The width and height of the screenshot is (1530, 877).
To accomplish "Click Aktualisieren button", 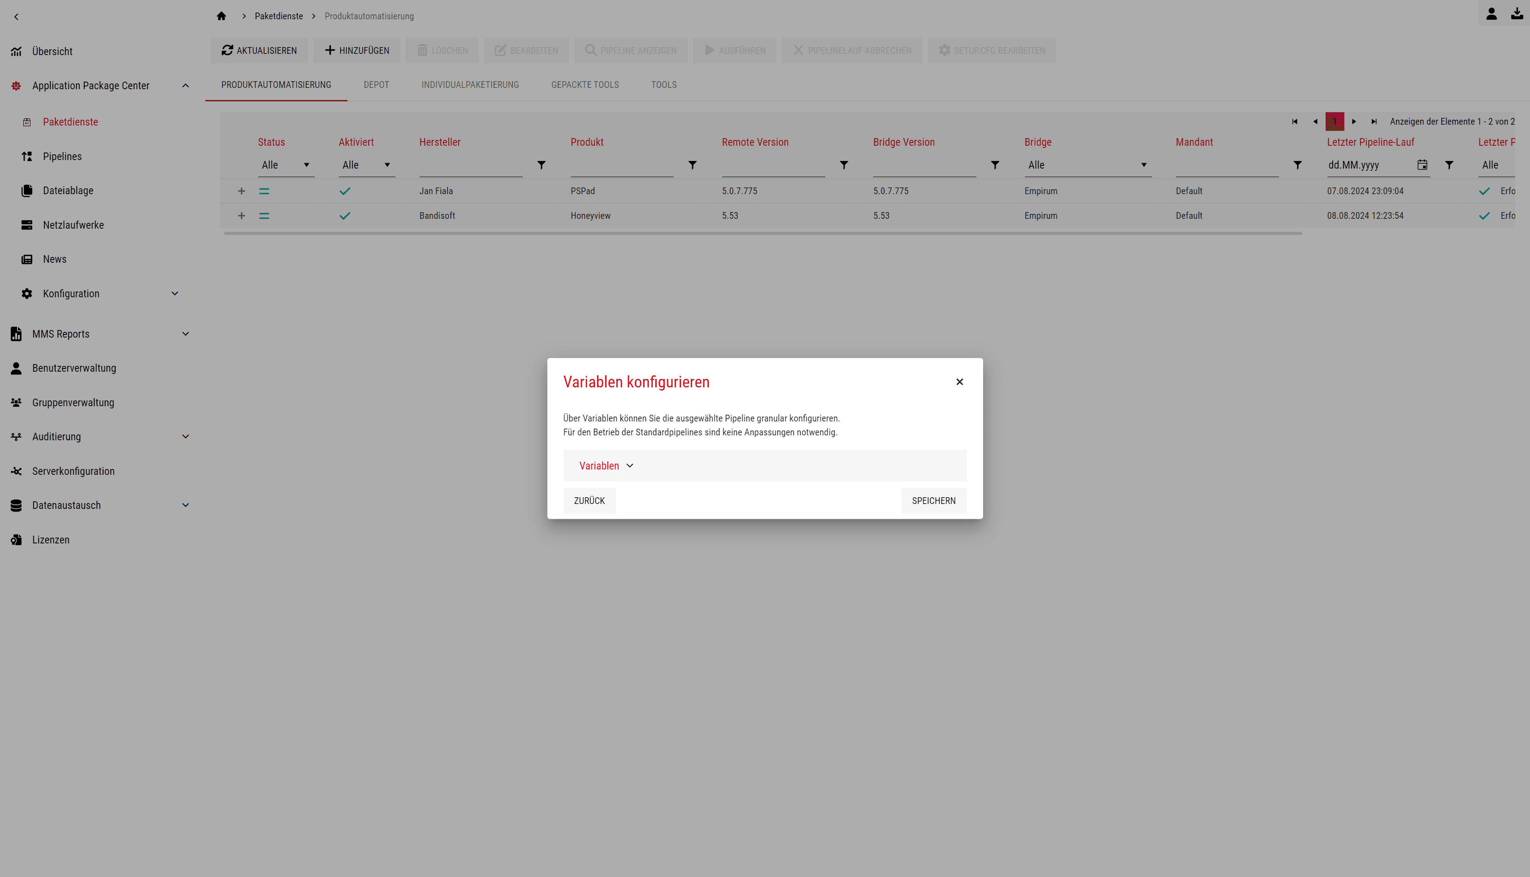I will pyautogui.click(x=259, y=51).
